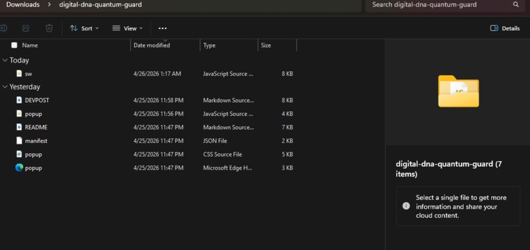
Task: Click the info icon in the Details pane
Action: tap(406, 206)
